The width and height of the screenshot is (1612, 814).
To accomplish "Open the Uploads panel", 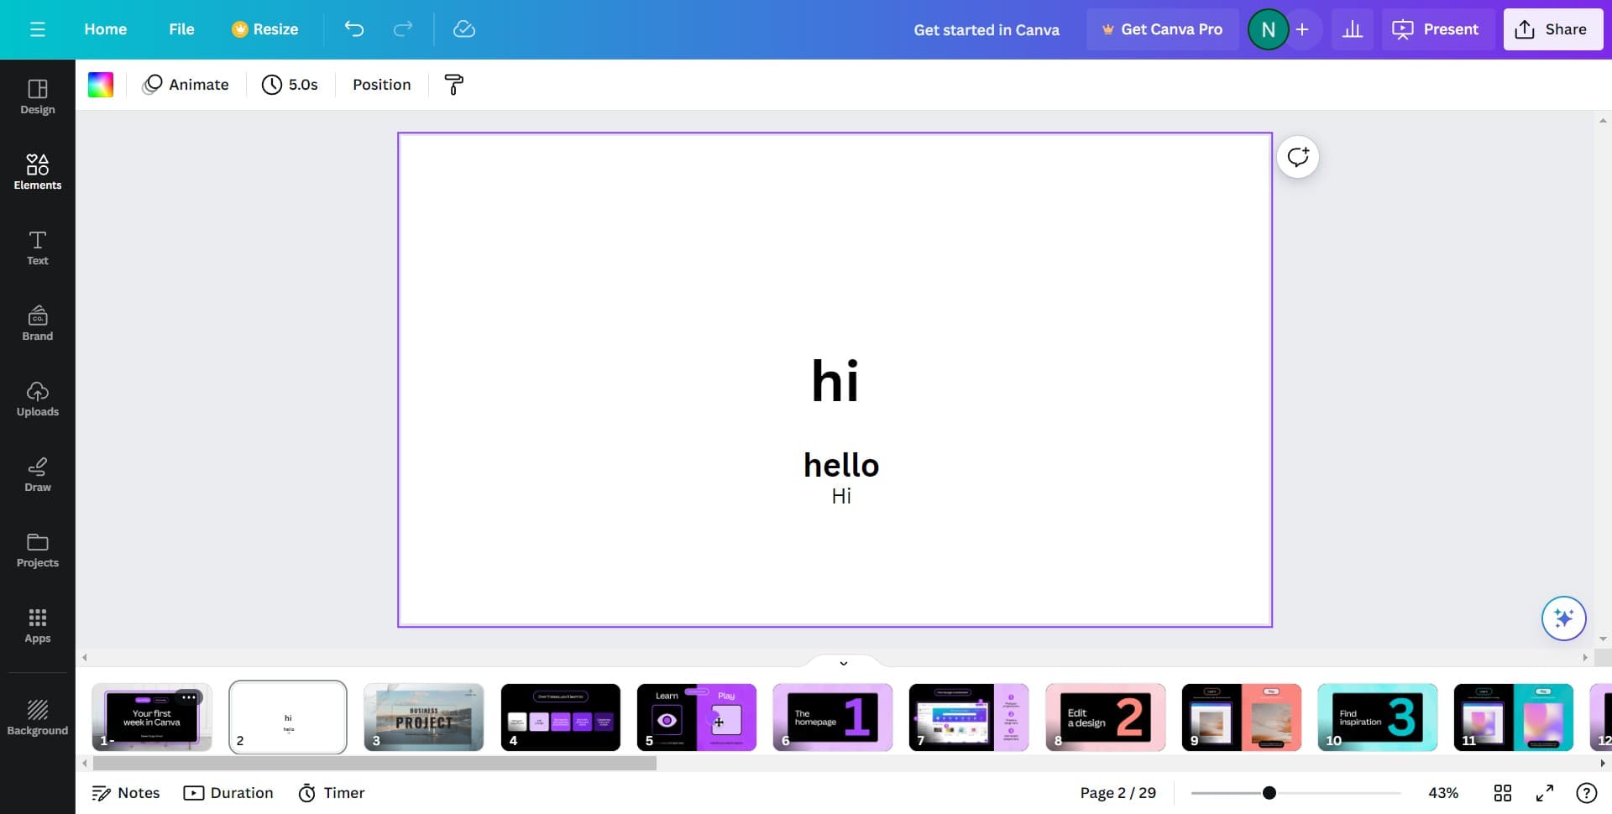I will click(37, 399).
